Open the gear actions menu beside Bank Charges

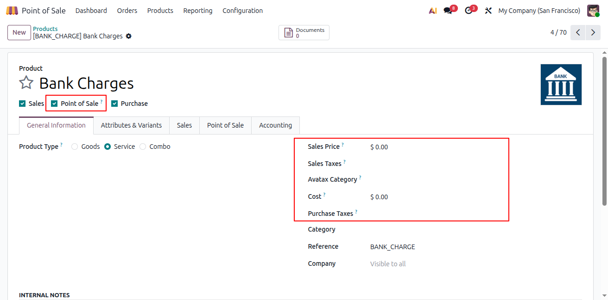click(x=129, y=36)
